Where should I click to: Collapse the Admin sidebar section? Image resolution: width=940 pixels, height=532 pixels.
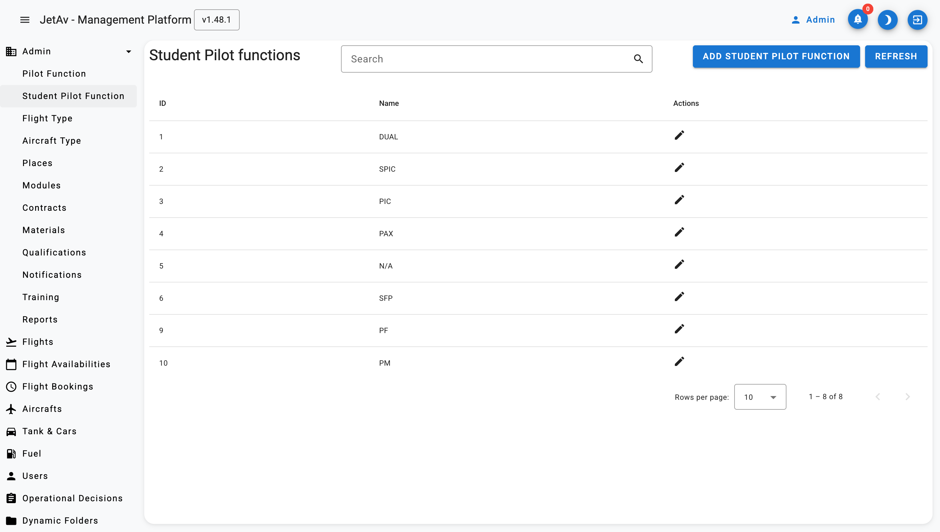point(128,52)
